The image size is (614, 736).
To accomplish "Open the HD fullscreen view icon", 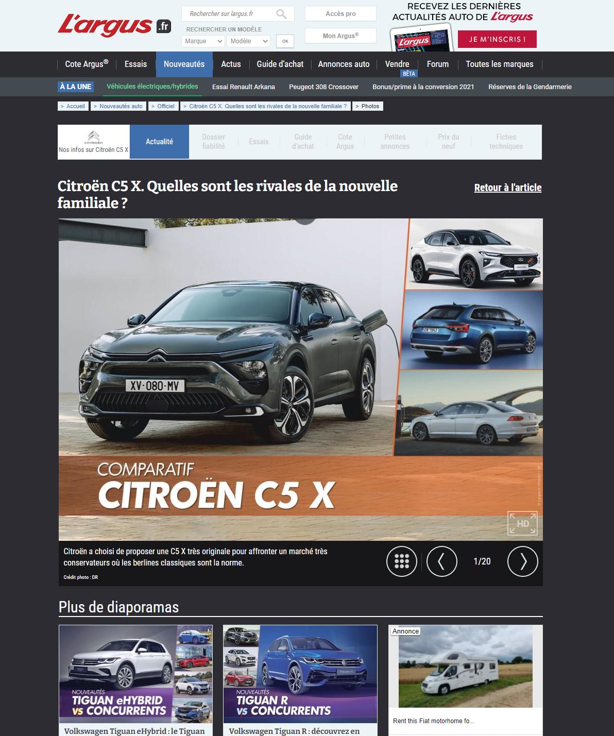I will 522,523.
